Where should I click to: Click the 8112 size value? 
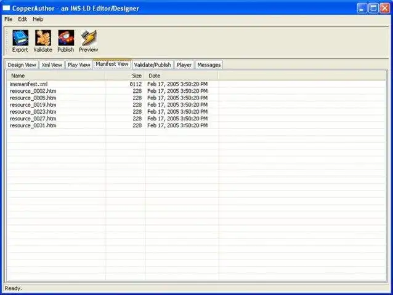coord(136,84)
